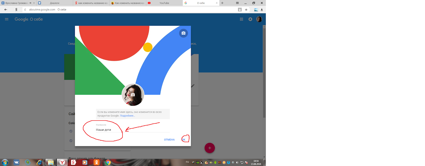Click the camera icon on profile picture
The image size is (425, 166).
133,95
